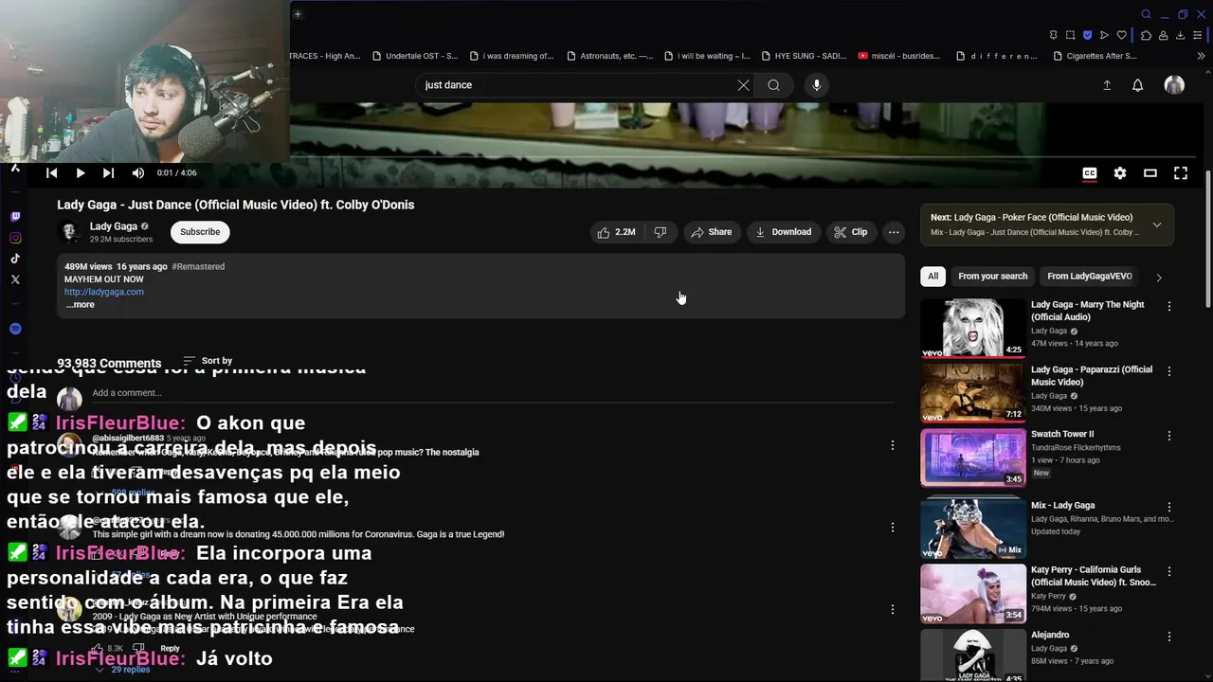Viewport: 1213px width, 682px height.
Task: Open Twitch in browser sidebar
Action: click(15, 217)
